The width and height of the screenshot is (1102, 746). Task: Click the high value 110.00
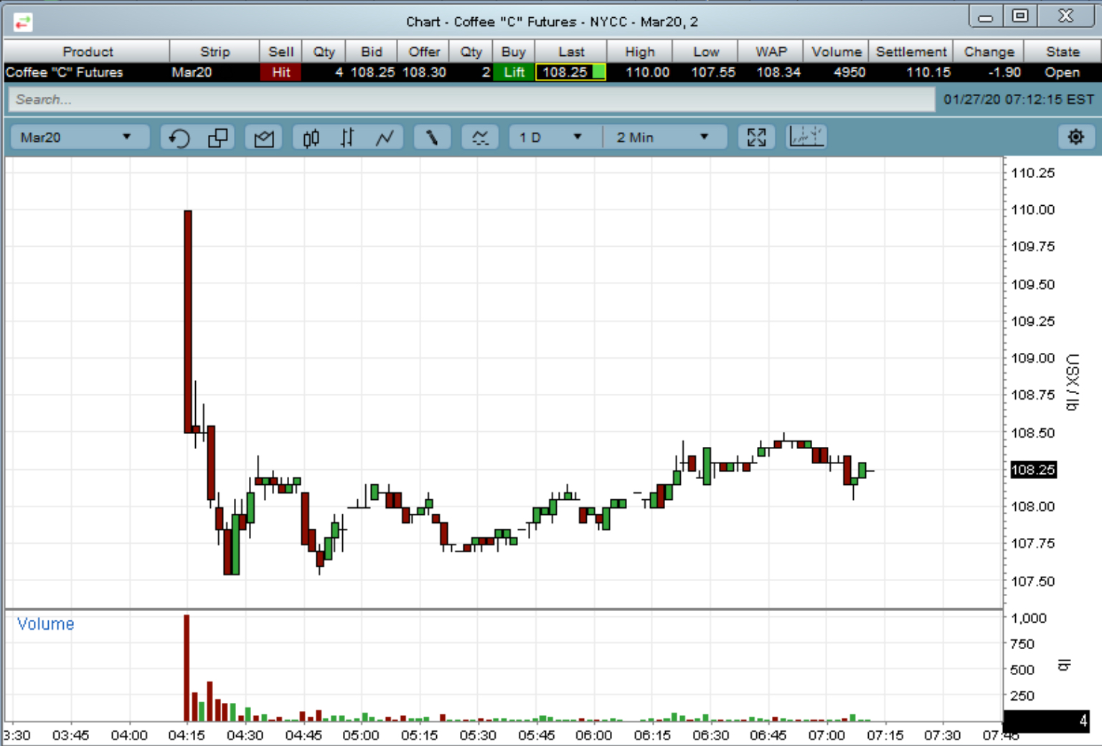(647, 72)
